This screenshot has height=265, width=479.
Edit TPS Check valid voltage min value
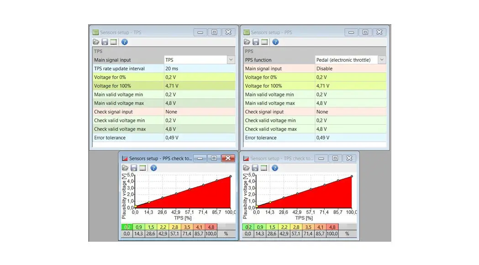[200, 121]
